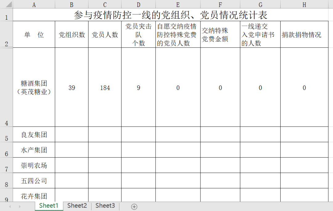The width and height of the screenshot is (333, 211).
Task: Select the cell containing 39
Action: (x=72, y=88)
